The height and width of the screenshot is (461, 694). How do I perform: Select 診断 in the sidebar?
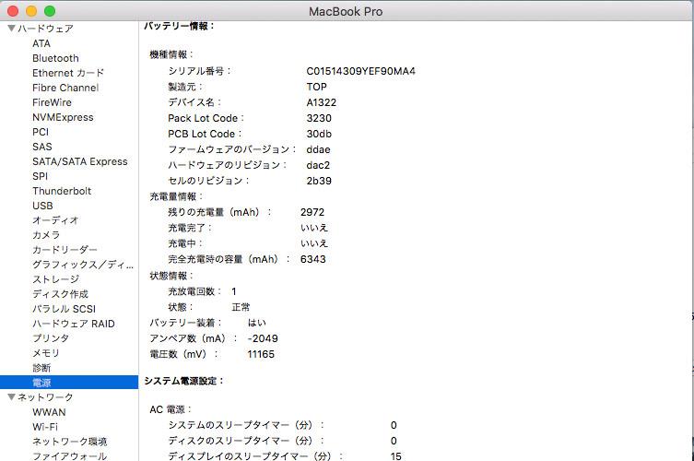[x=41, y=368]
